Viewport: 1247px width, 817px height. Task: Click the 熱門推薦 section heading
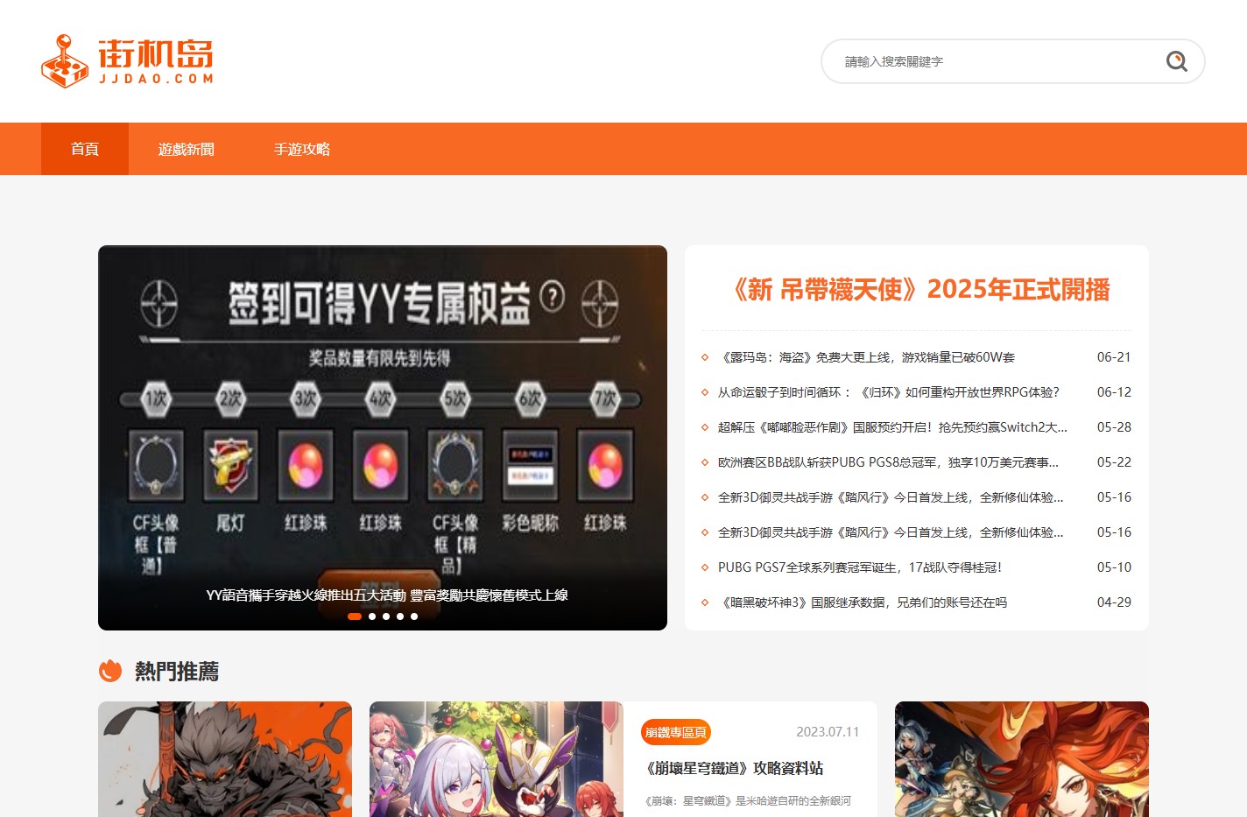[177, 672]
